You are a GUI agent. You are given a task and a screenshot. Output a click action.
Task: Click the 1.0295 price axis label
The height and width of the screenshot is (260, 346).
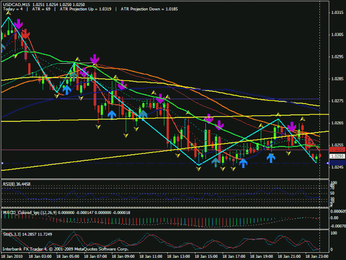tap(337, 57)
